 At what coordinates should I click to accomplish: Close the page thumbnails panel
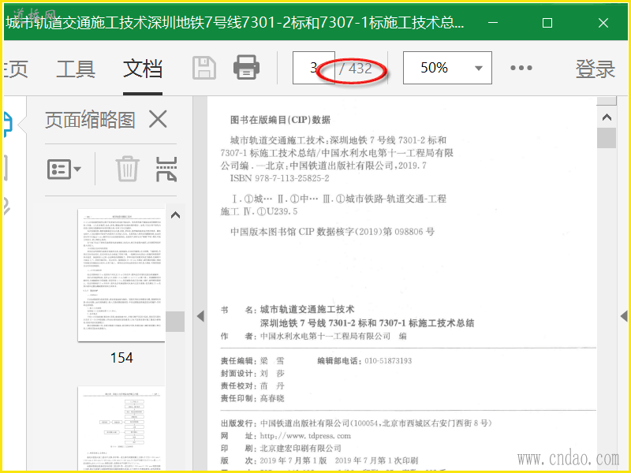(158, 119)
